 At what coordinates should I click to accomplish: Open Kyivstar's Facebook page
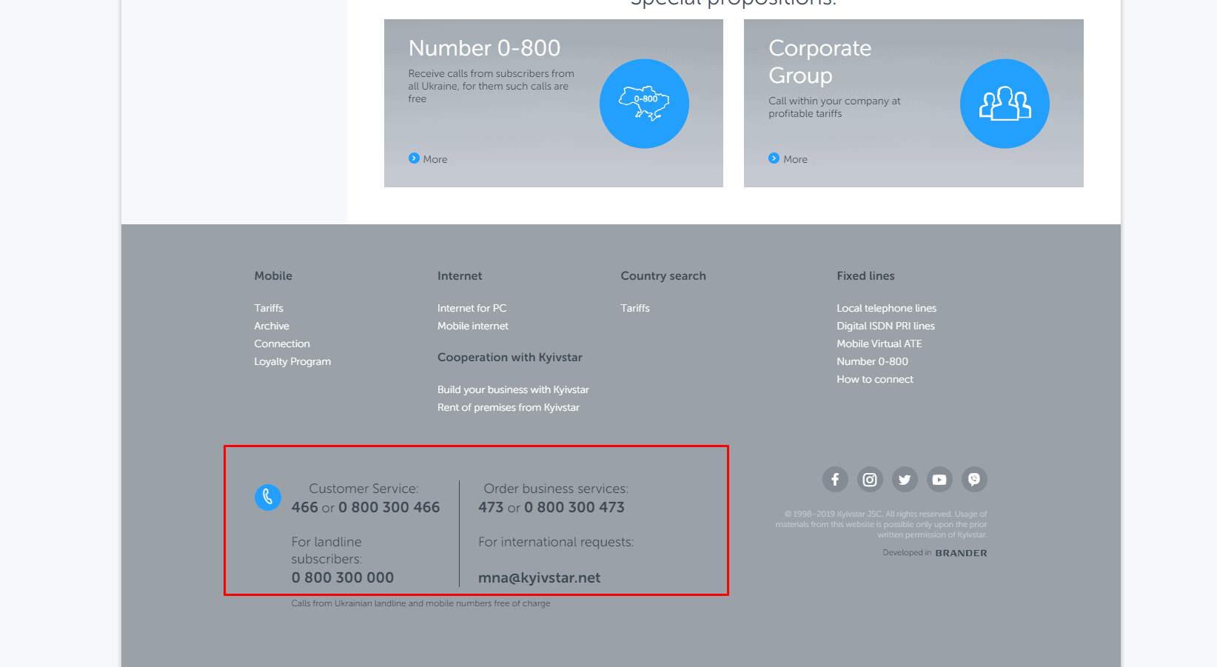coord(835,479)
